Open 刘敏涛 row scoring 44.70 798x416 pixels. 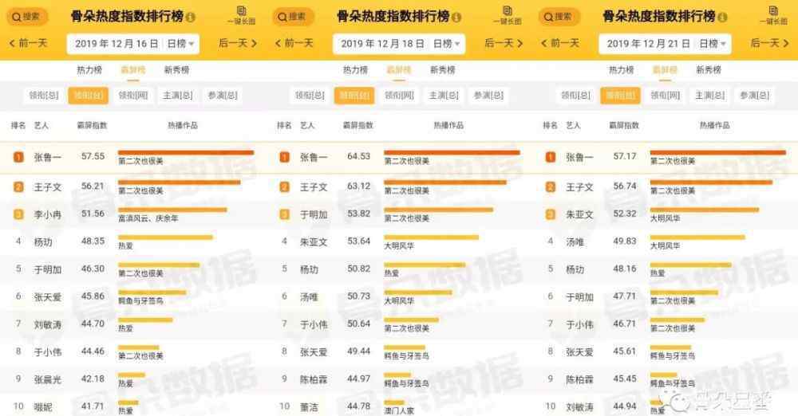point(132,324)
